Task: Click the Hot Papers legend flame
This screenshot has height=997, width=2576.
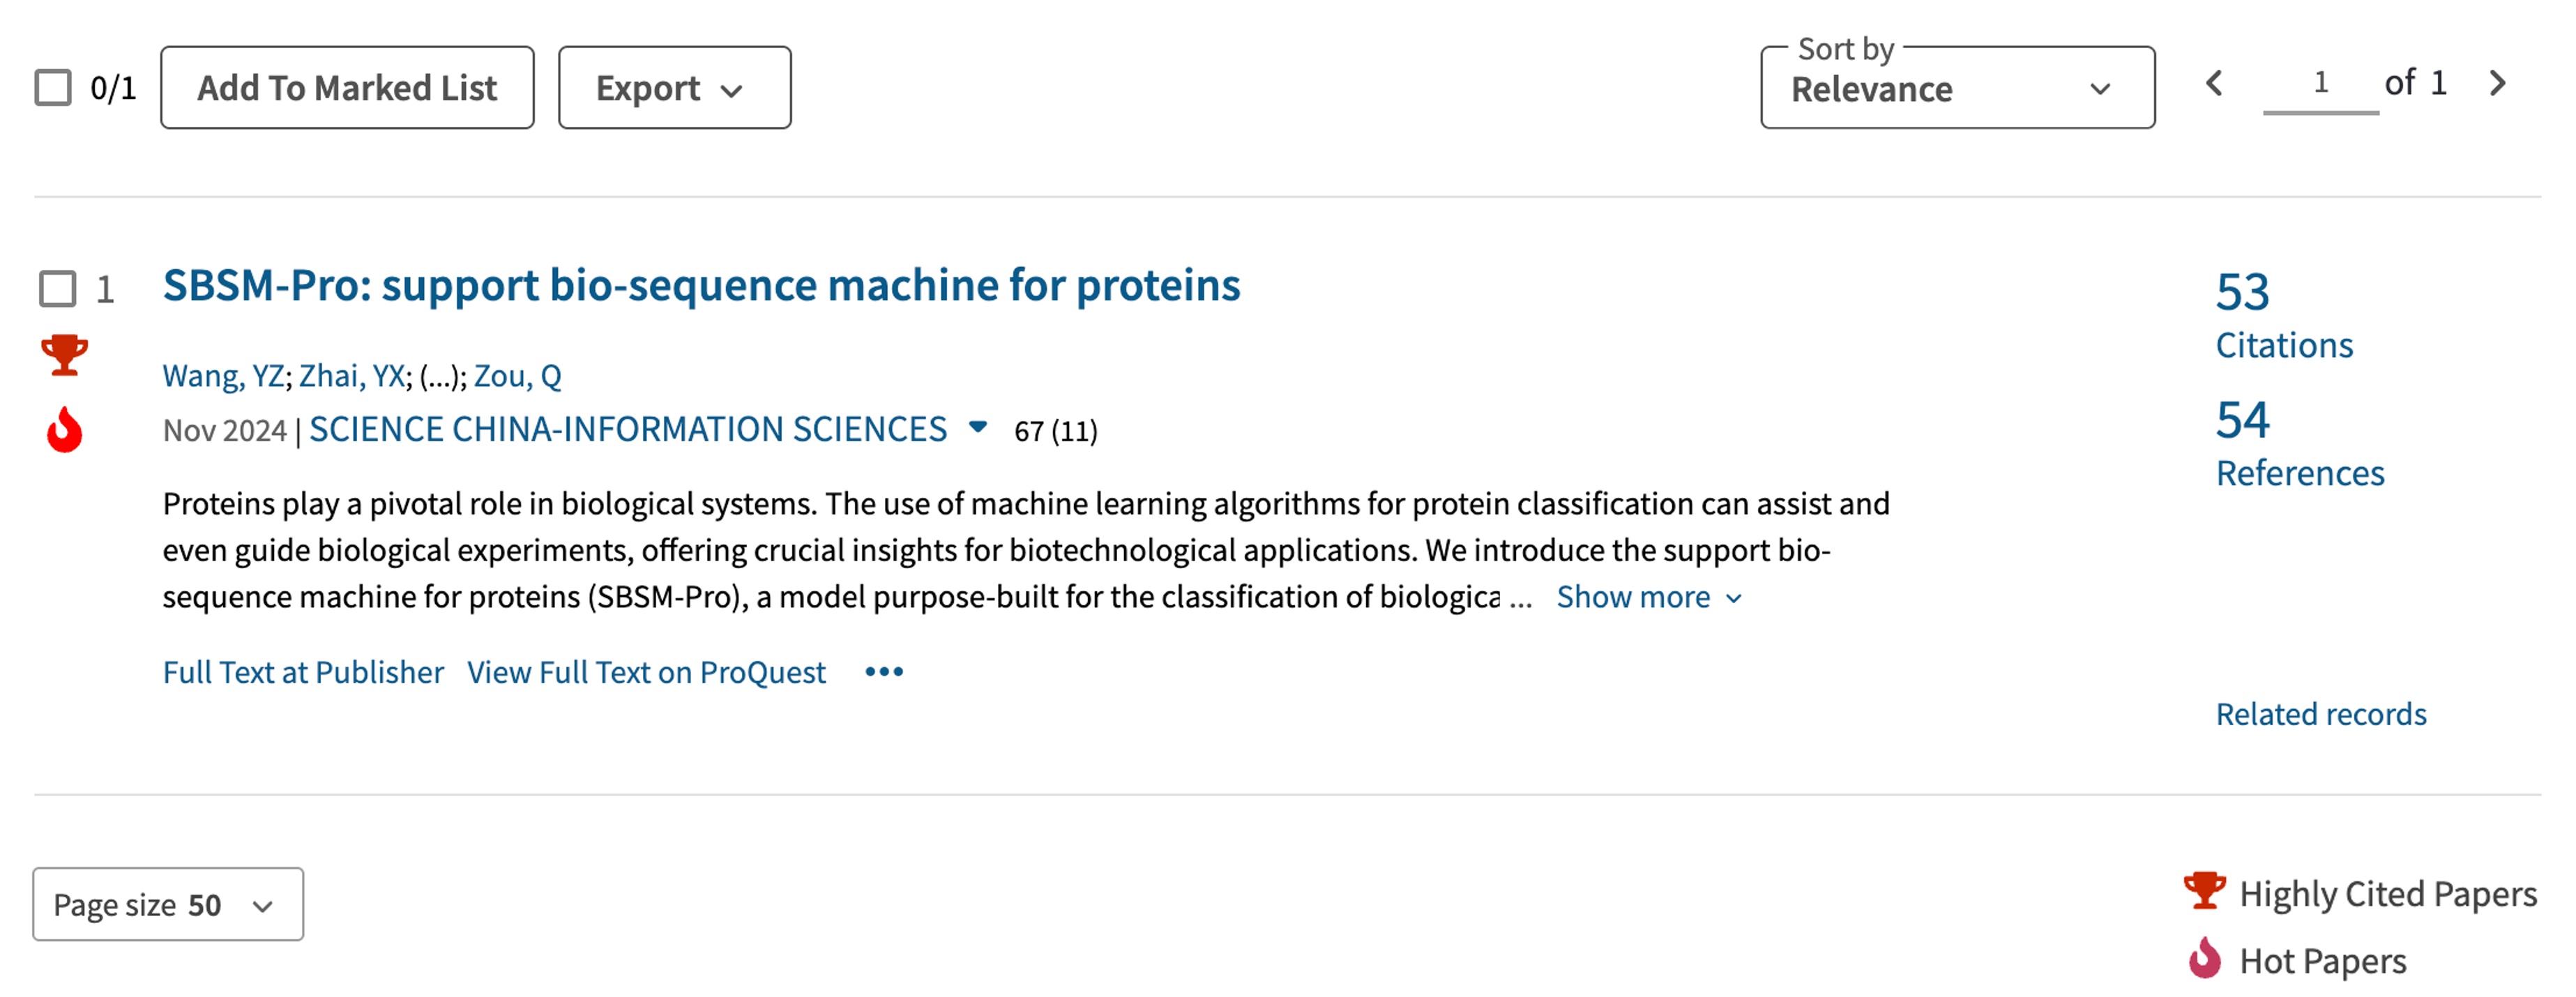Action: click(x=2204, y=958)
